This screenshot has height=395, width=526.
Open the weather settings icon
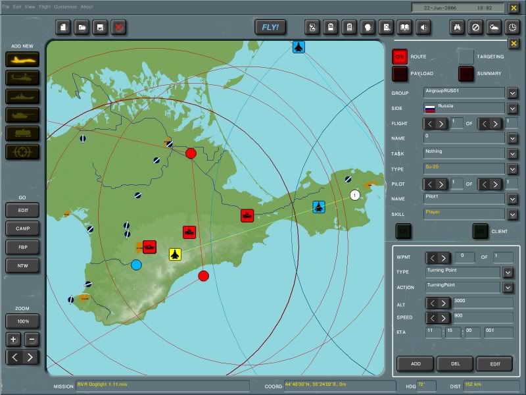[x=494, y=28]
